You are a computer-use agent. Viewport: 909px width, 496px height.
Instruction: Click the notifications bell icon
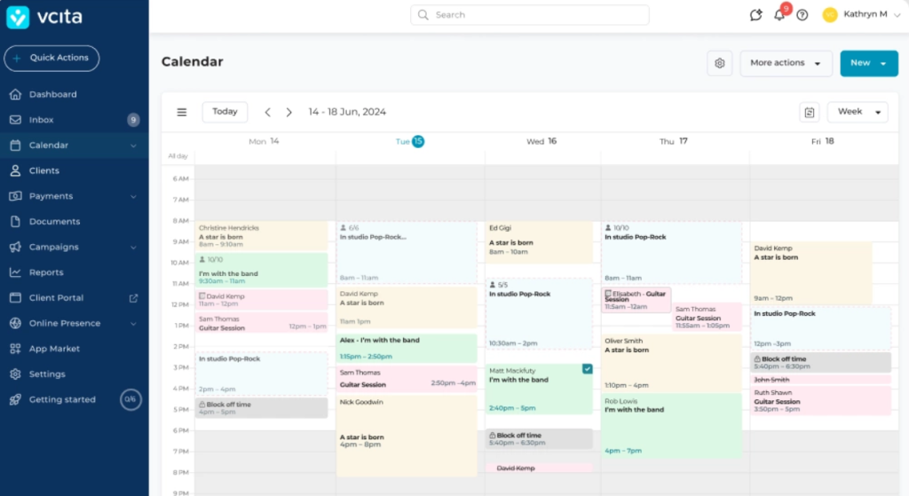[x=779, y=15]
